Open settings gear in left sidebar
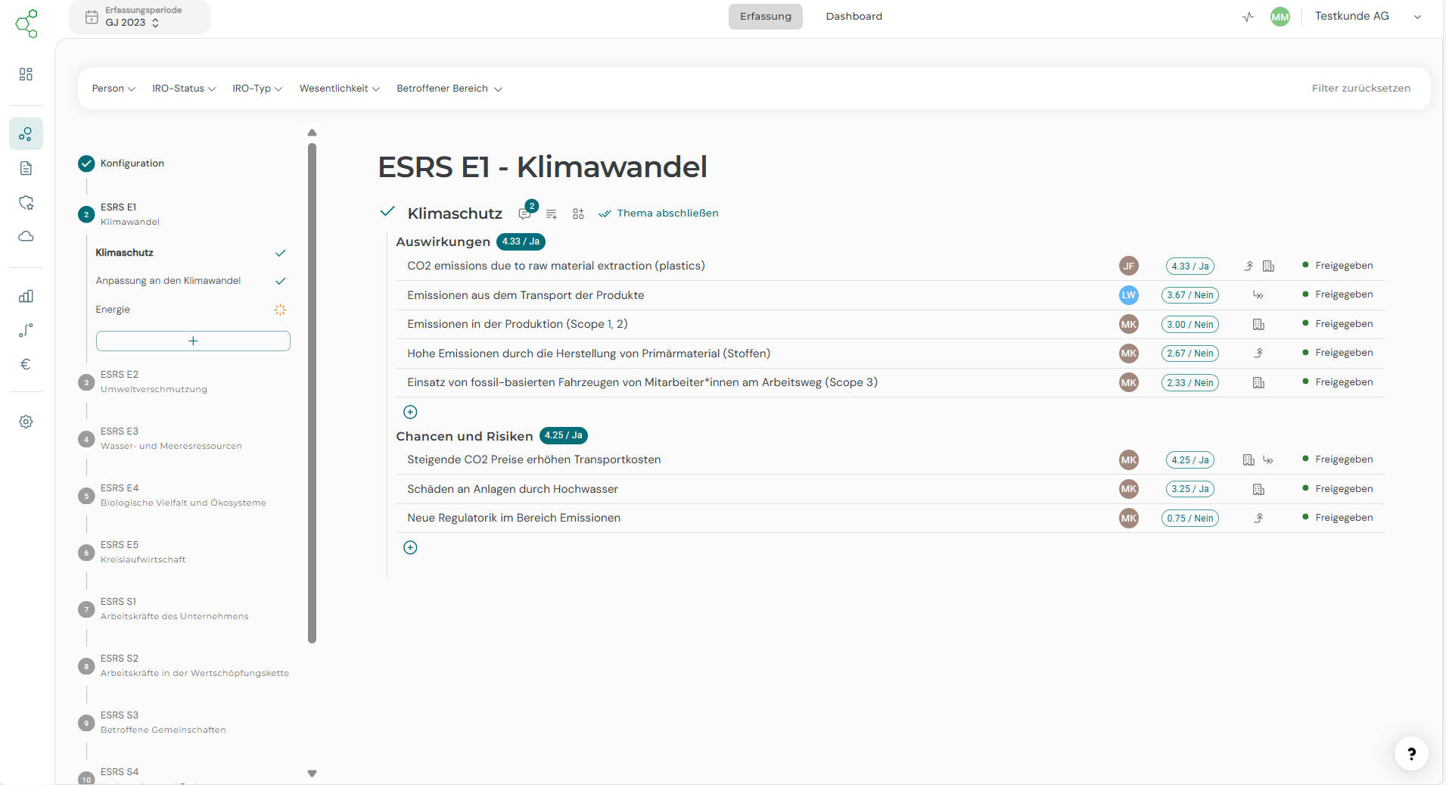1446x785 pixels. [26, 422]
